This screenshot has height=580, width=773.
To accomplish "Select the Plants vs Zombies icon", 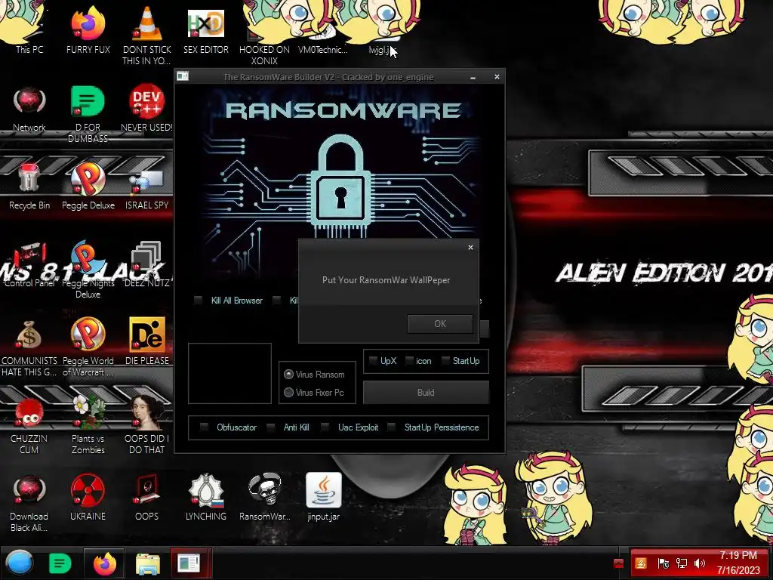I will click(88, 424).
